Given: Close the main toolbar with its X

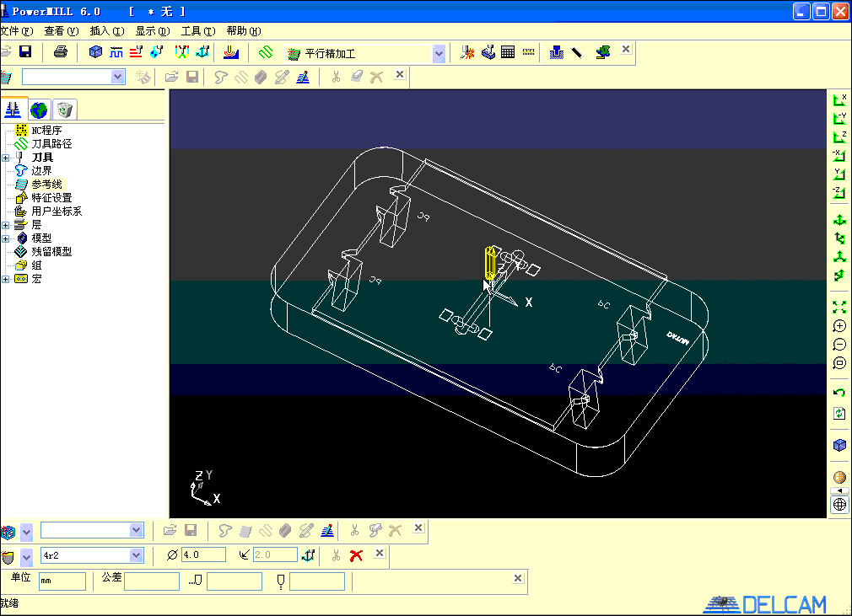Looking at the screenshot, I should click(626, 49).
